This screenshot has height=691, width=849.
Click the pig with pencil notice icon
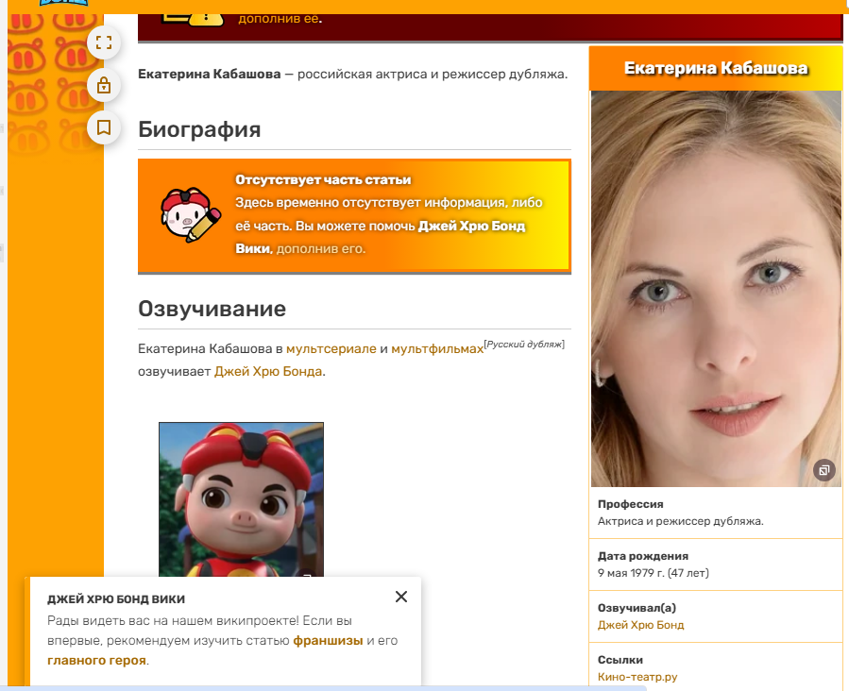pyautogui.click(x=190, y=215)
